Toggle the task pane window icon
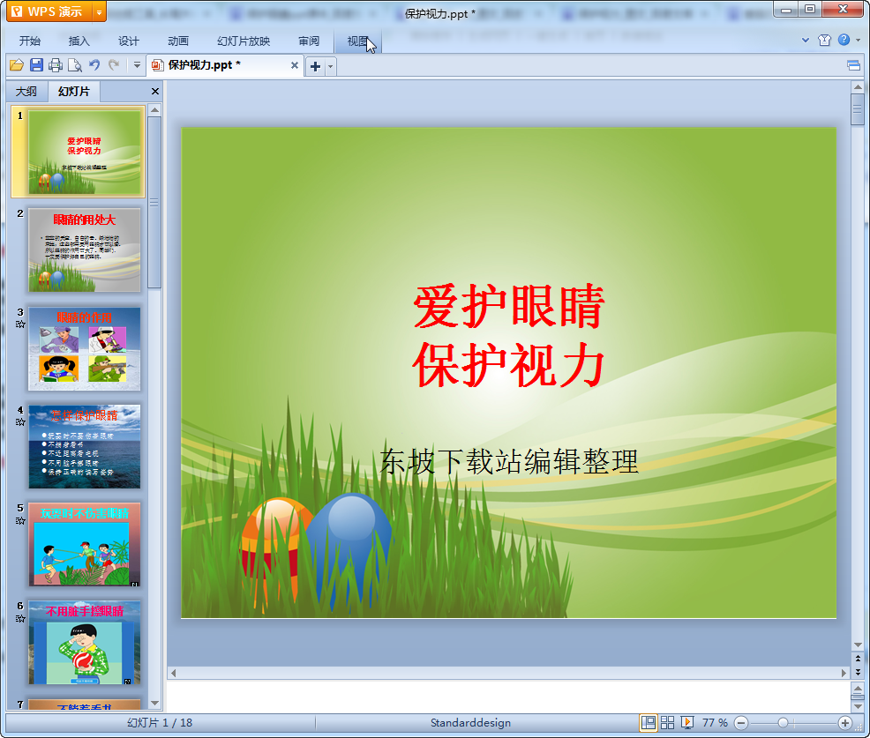The height and width of the screenshot is (738, 870). (x=853, y=66)
